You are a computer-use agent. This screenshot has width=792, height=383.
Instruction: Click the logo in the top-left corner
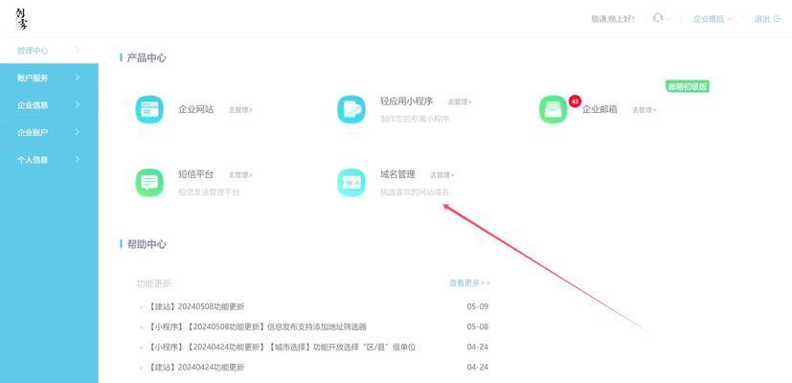(21, 19)
